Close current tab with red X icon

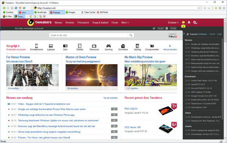tap(44, 16)
